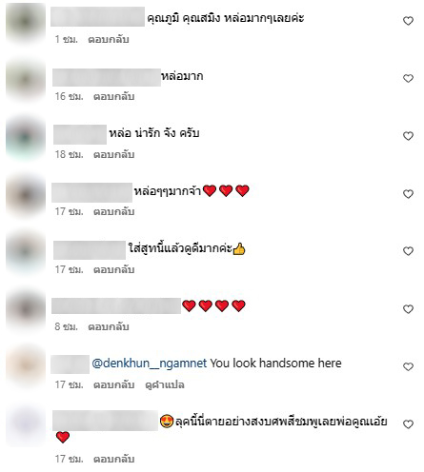Open the first commenter's profile picture
The image size is (424, 472).
[26, 22]
